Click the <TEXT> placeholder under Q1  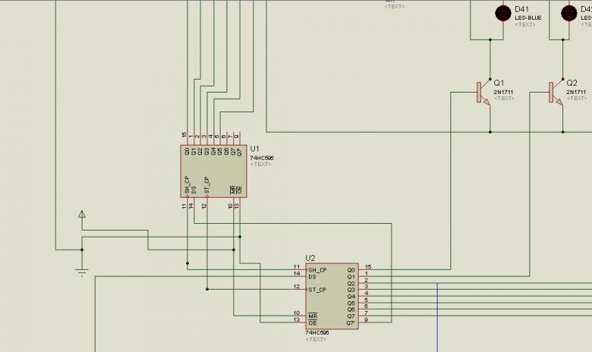(x=504, y=99)
